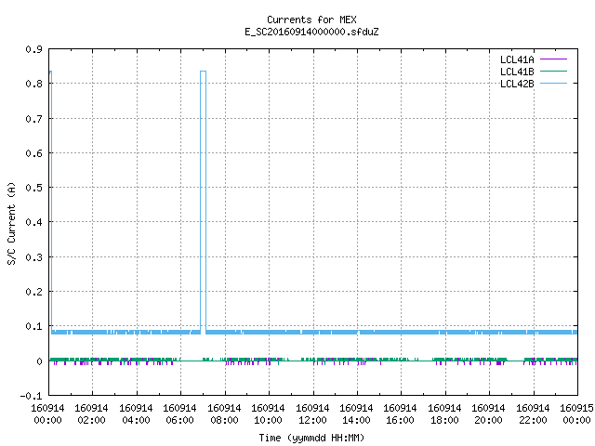Viewport: 595px width, 446px height.
Task: Click the chart title 'Currents for MEX'
Action: (311, 20)
